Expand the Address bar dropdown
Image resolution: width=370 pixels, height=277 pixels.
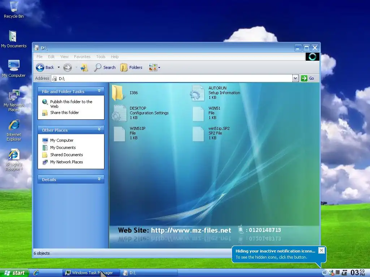point(295,78)
